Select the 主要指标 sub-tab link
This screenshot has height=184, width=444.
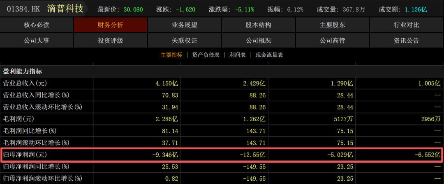click(x=171, y=55)
